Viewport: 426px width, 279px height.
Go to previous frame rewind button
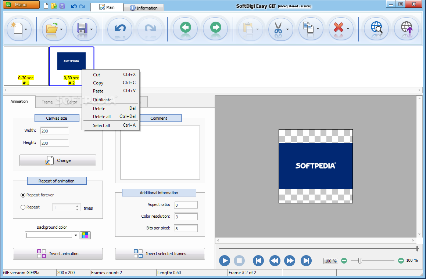coord(275,261)
